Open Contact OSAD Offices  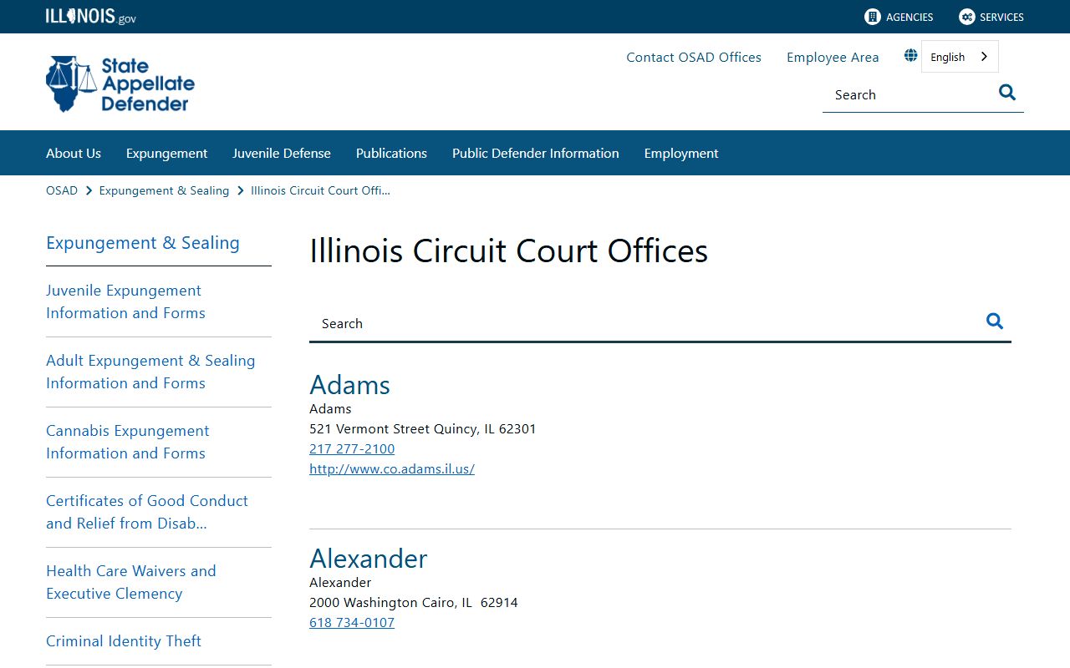(694, 57)
